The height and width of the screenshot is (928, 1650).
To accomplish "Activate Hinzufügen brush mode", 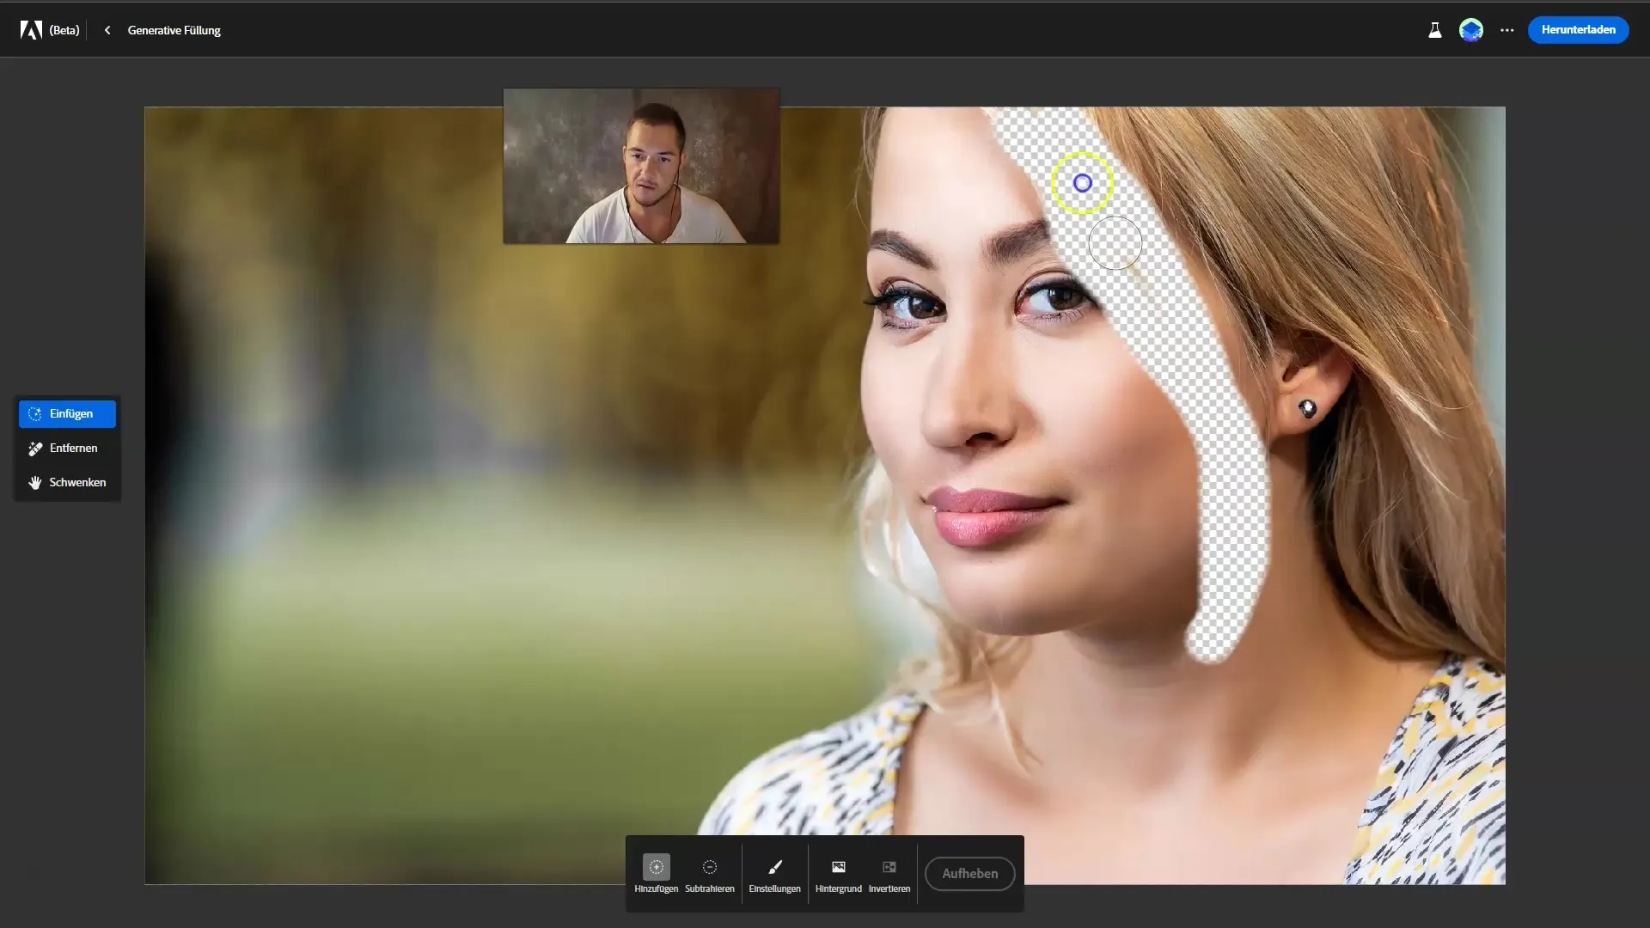I will click(x=656, y=874).
